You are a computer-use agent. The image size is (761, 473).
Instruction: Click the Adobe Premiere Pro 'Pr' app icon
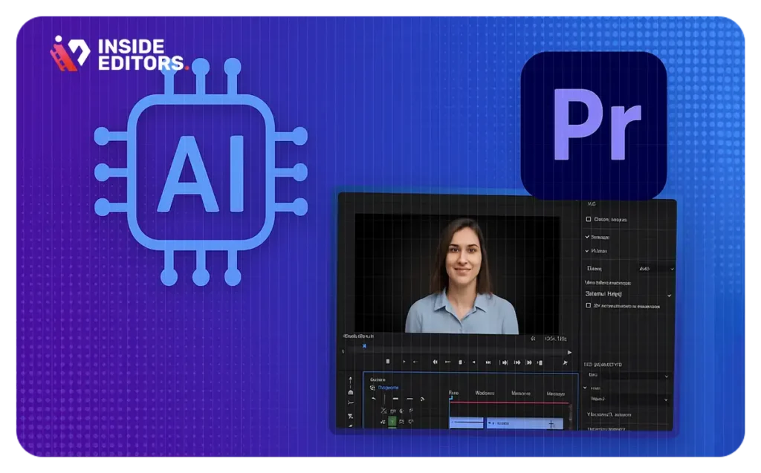point(594,125)
